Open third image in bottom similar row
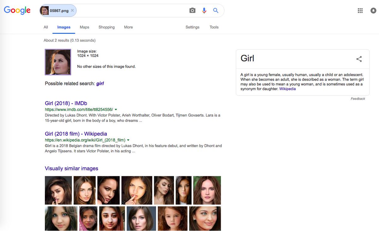The height and width of the screenshot is (231, 379). (x=112, y=219)
